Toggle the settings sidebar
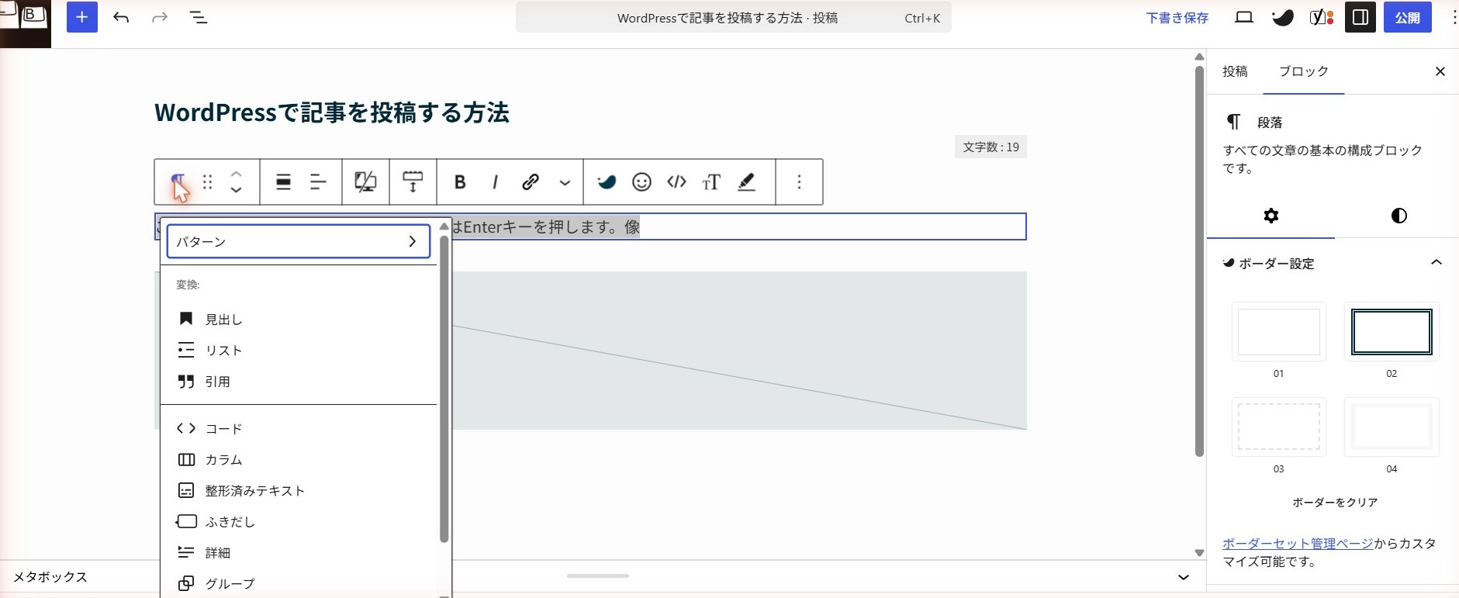This screenshot has height=598, width=1459. [x=1360, y=17]
